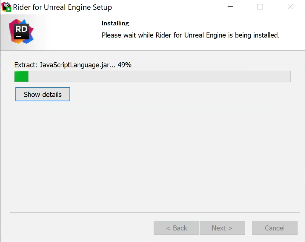Go to previous step with Back
Screen dimensions: 305x242
[176, 228]
